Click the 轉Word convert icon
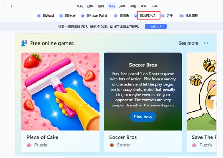 pos(39,15)
